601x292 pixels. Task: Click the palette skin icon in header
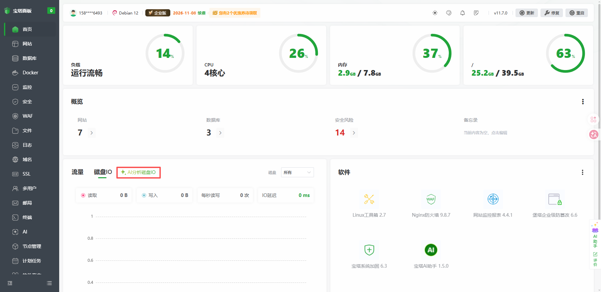(x=449, y=13)
